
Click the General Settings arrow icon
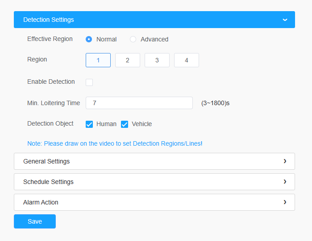click(285, 161)
